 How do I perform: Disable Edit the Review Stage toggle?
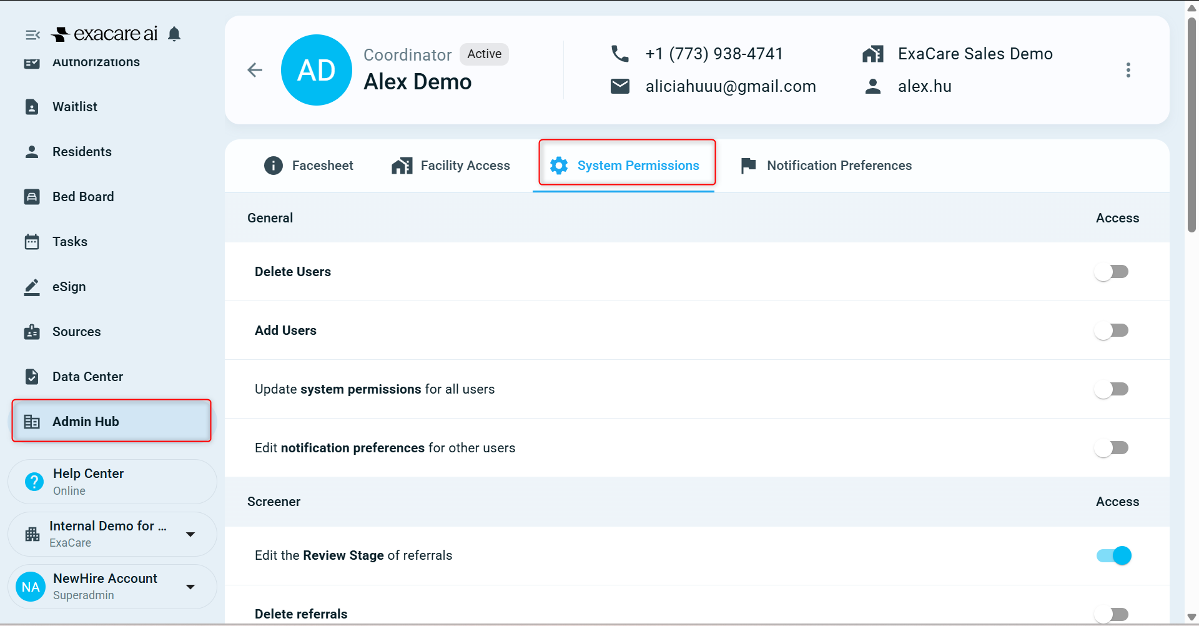click(1113, 555)
